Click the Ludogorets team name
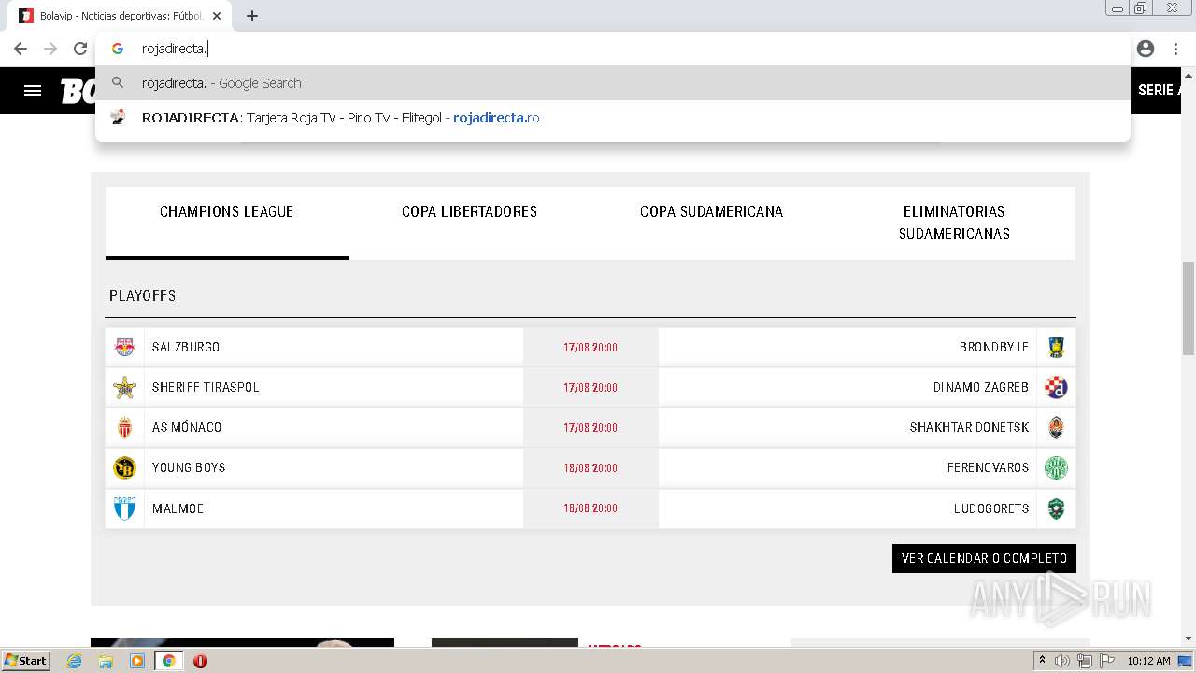This screenshot has width=1196, height=673. tap(991, 508)
